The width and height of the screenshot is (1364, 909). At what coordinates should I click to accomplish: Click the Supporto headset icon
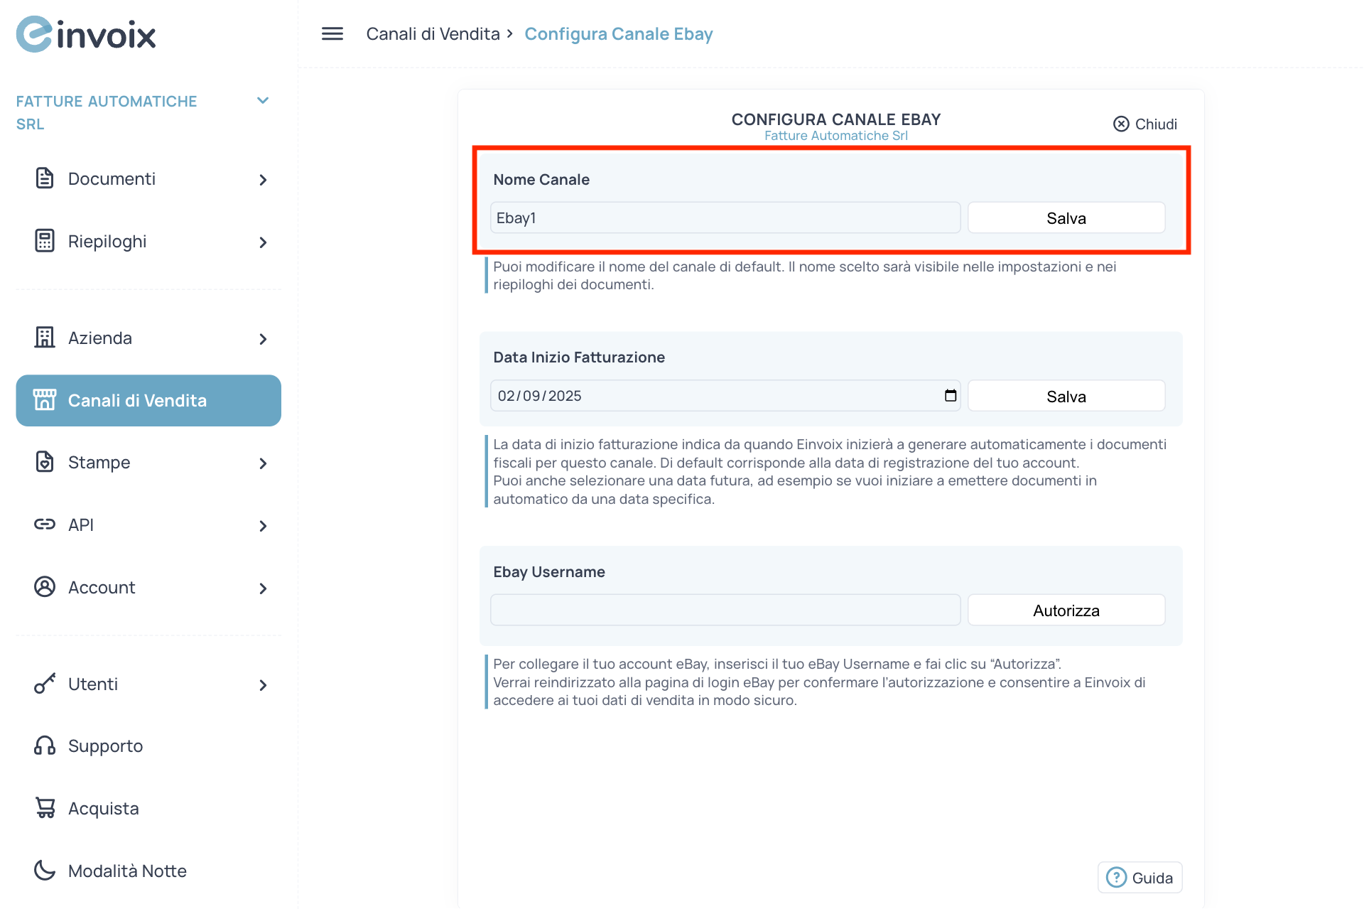[45, 746]
